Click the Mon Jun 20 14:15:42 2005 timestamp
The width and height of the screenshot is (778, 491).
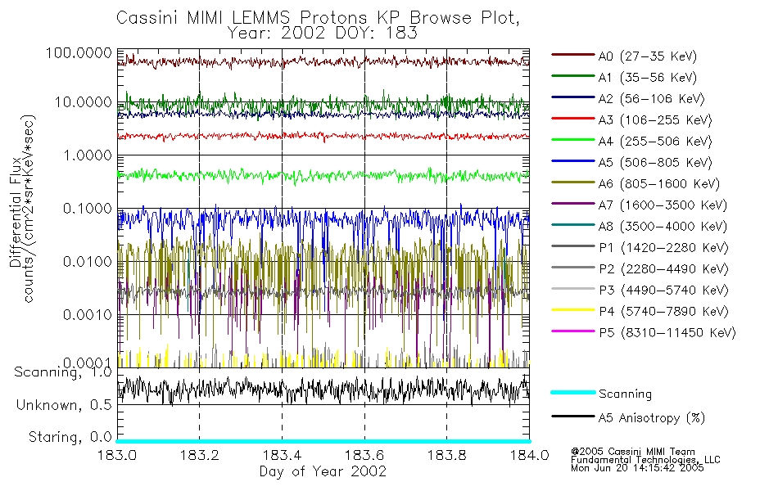tap(637, 468)
